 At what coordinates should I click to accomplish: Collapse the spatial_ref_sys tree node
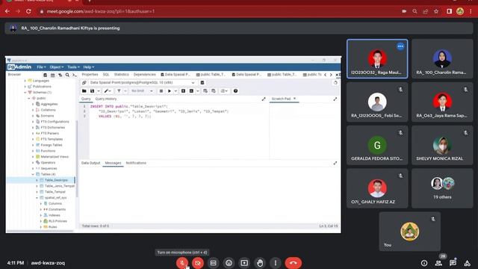pos(37,197)
